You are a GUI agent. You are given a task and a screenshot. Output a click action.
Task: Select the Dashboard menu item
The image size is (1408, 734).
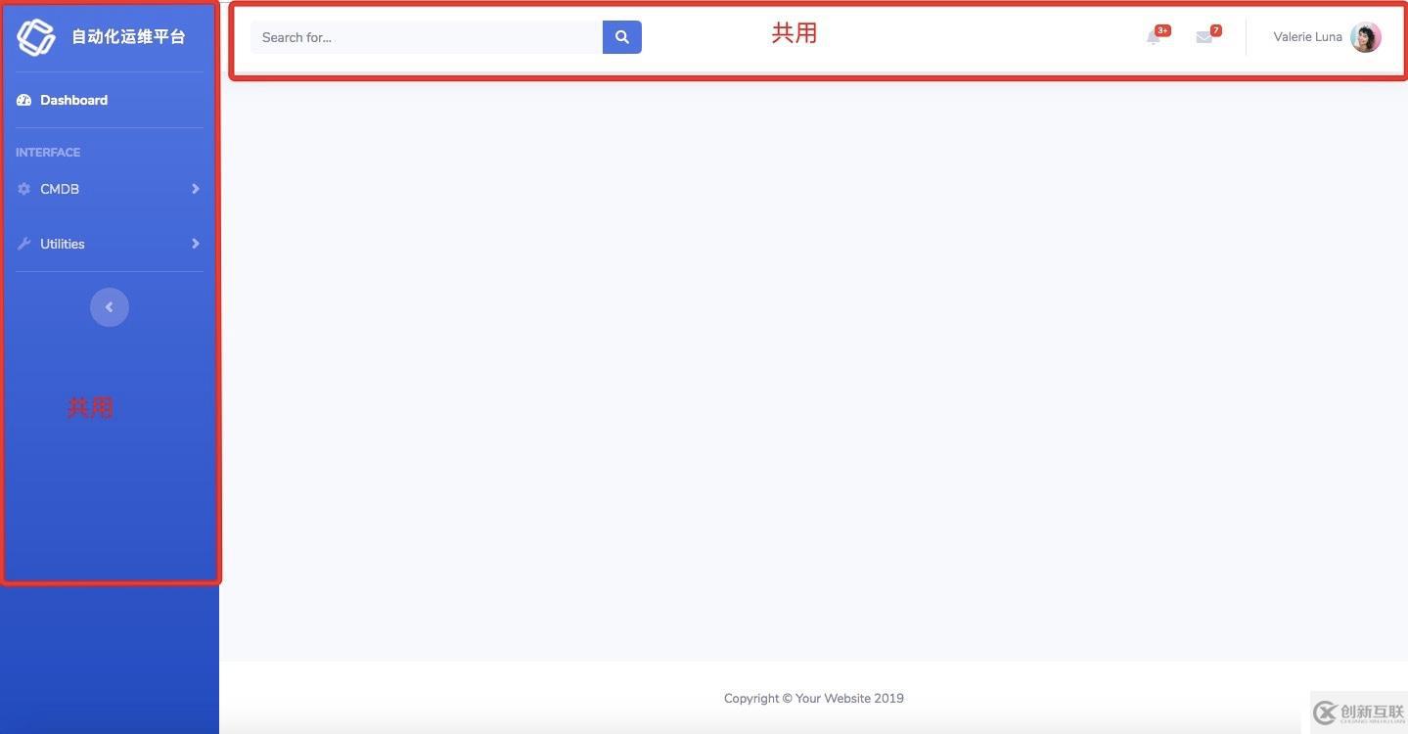tap(73, 98)
